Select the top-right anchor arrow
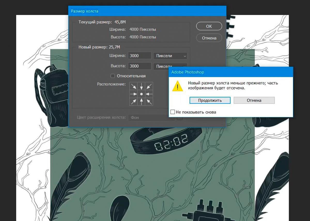310x221 pixels. (x=149, y=86)
